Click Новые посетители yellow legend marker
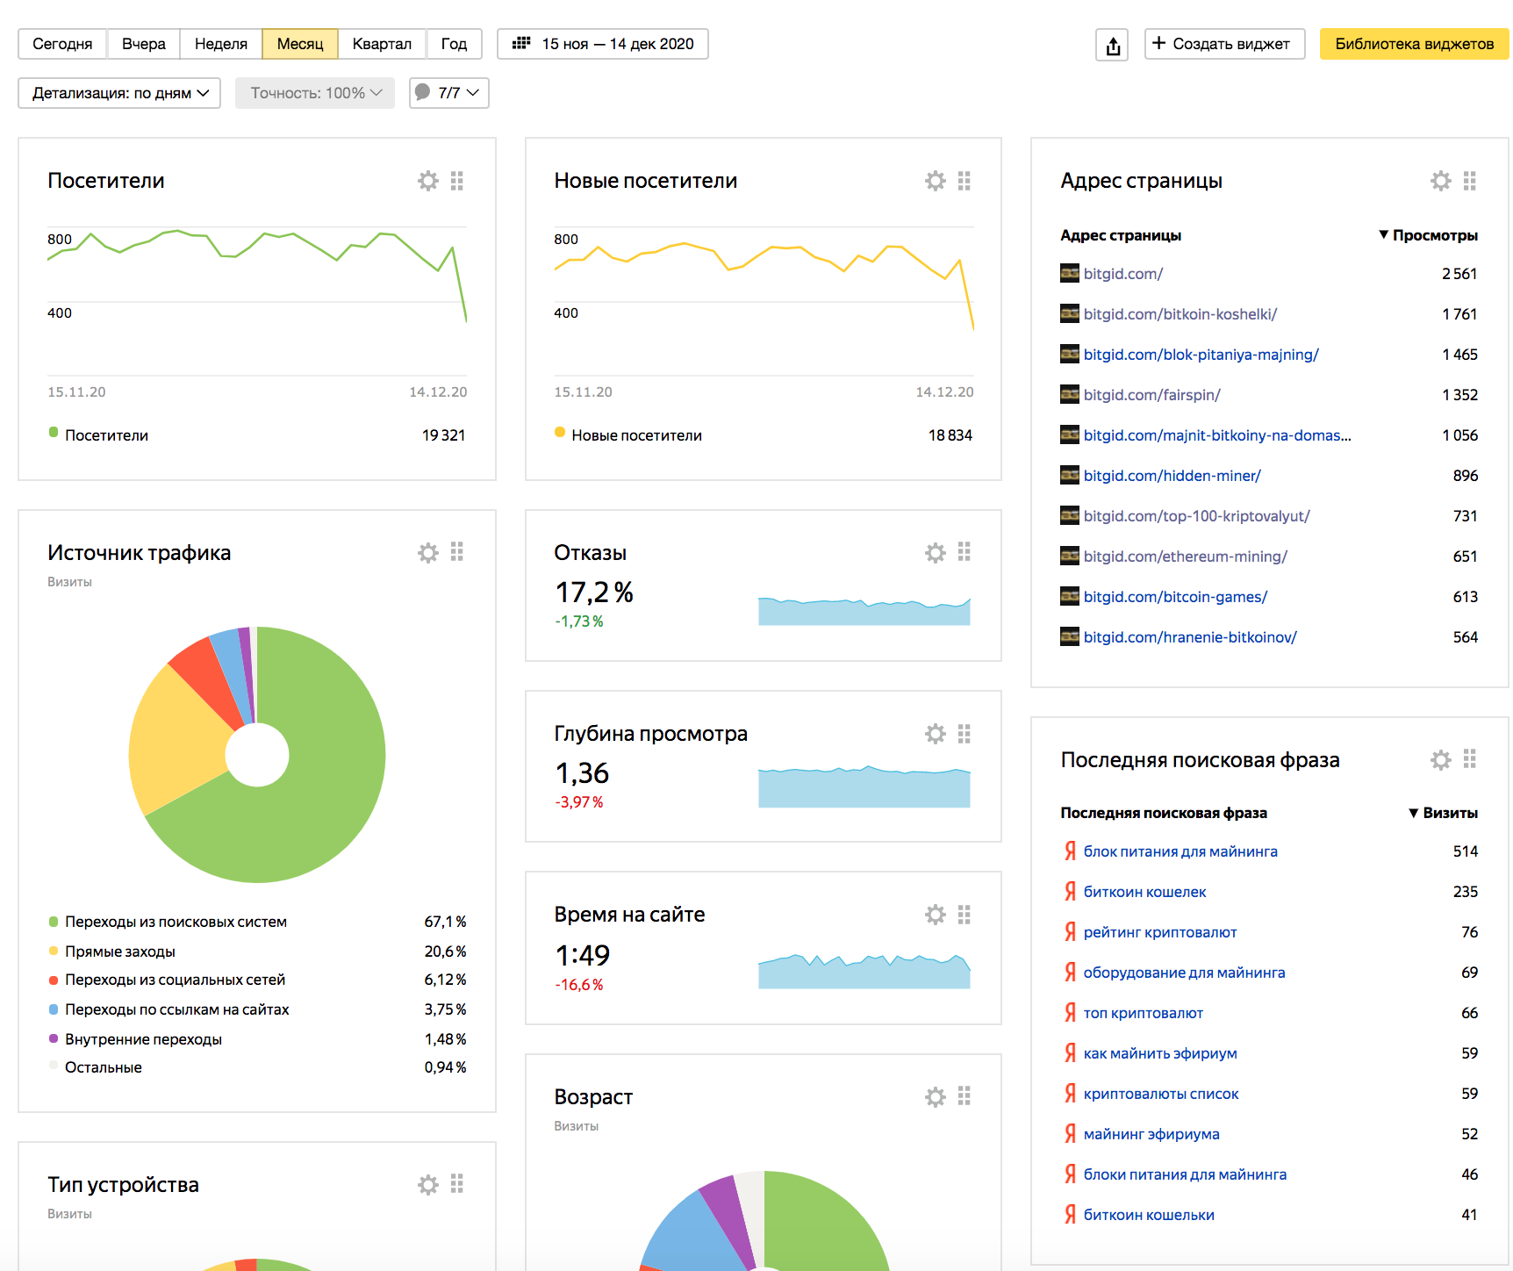Viewport: 1513px width, 1271px height. [x=560, y=432]
